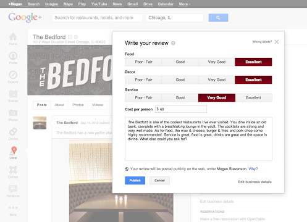Click the Cost per person field
Image resolution: width=307 pixels, height=222 pixels.
point(181,109)
